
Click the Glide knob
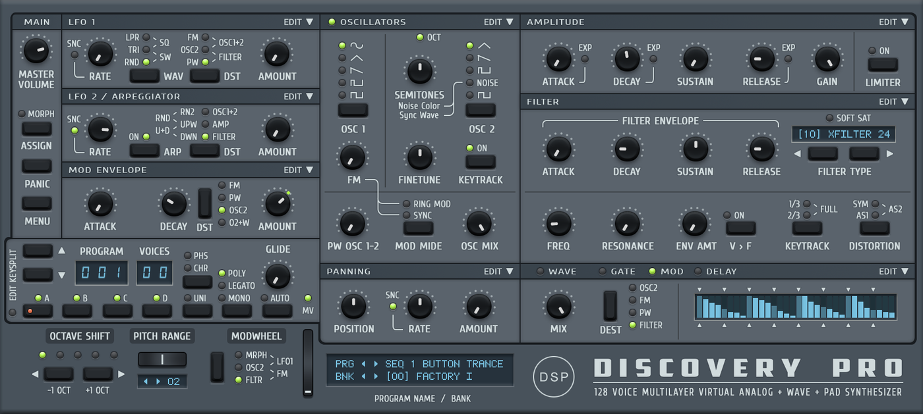(278, 275)
